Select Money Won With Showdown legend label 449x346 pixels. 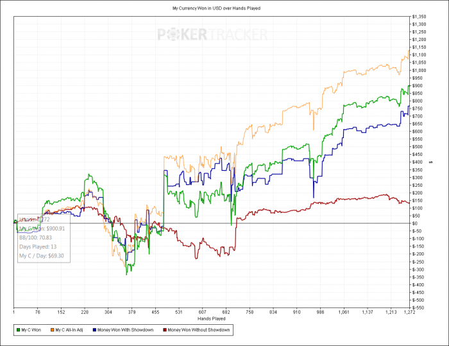pos(126,330)
